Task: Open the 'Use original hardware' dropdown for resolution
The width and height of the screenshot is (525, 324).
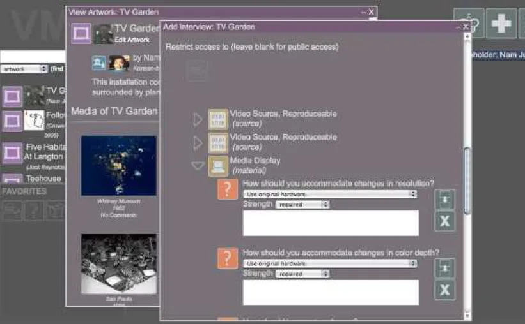Action: [x=330, y=194]
